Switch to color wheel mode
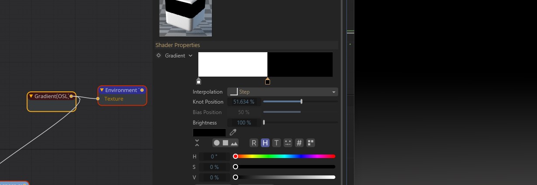 pyautogui.click(x=217, y=143)
